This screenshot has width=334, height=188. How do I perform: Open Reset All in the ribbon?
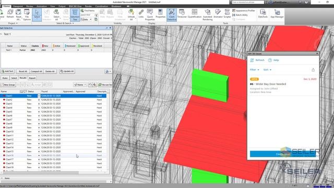click(x=19, y=15)
